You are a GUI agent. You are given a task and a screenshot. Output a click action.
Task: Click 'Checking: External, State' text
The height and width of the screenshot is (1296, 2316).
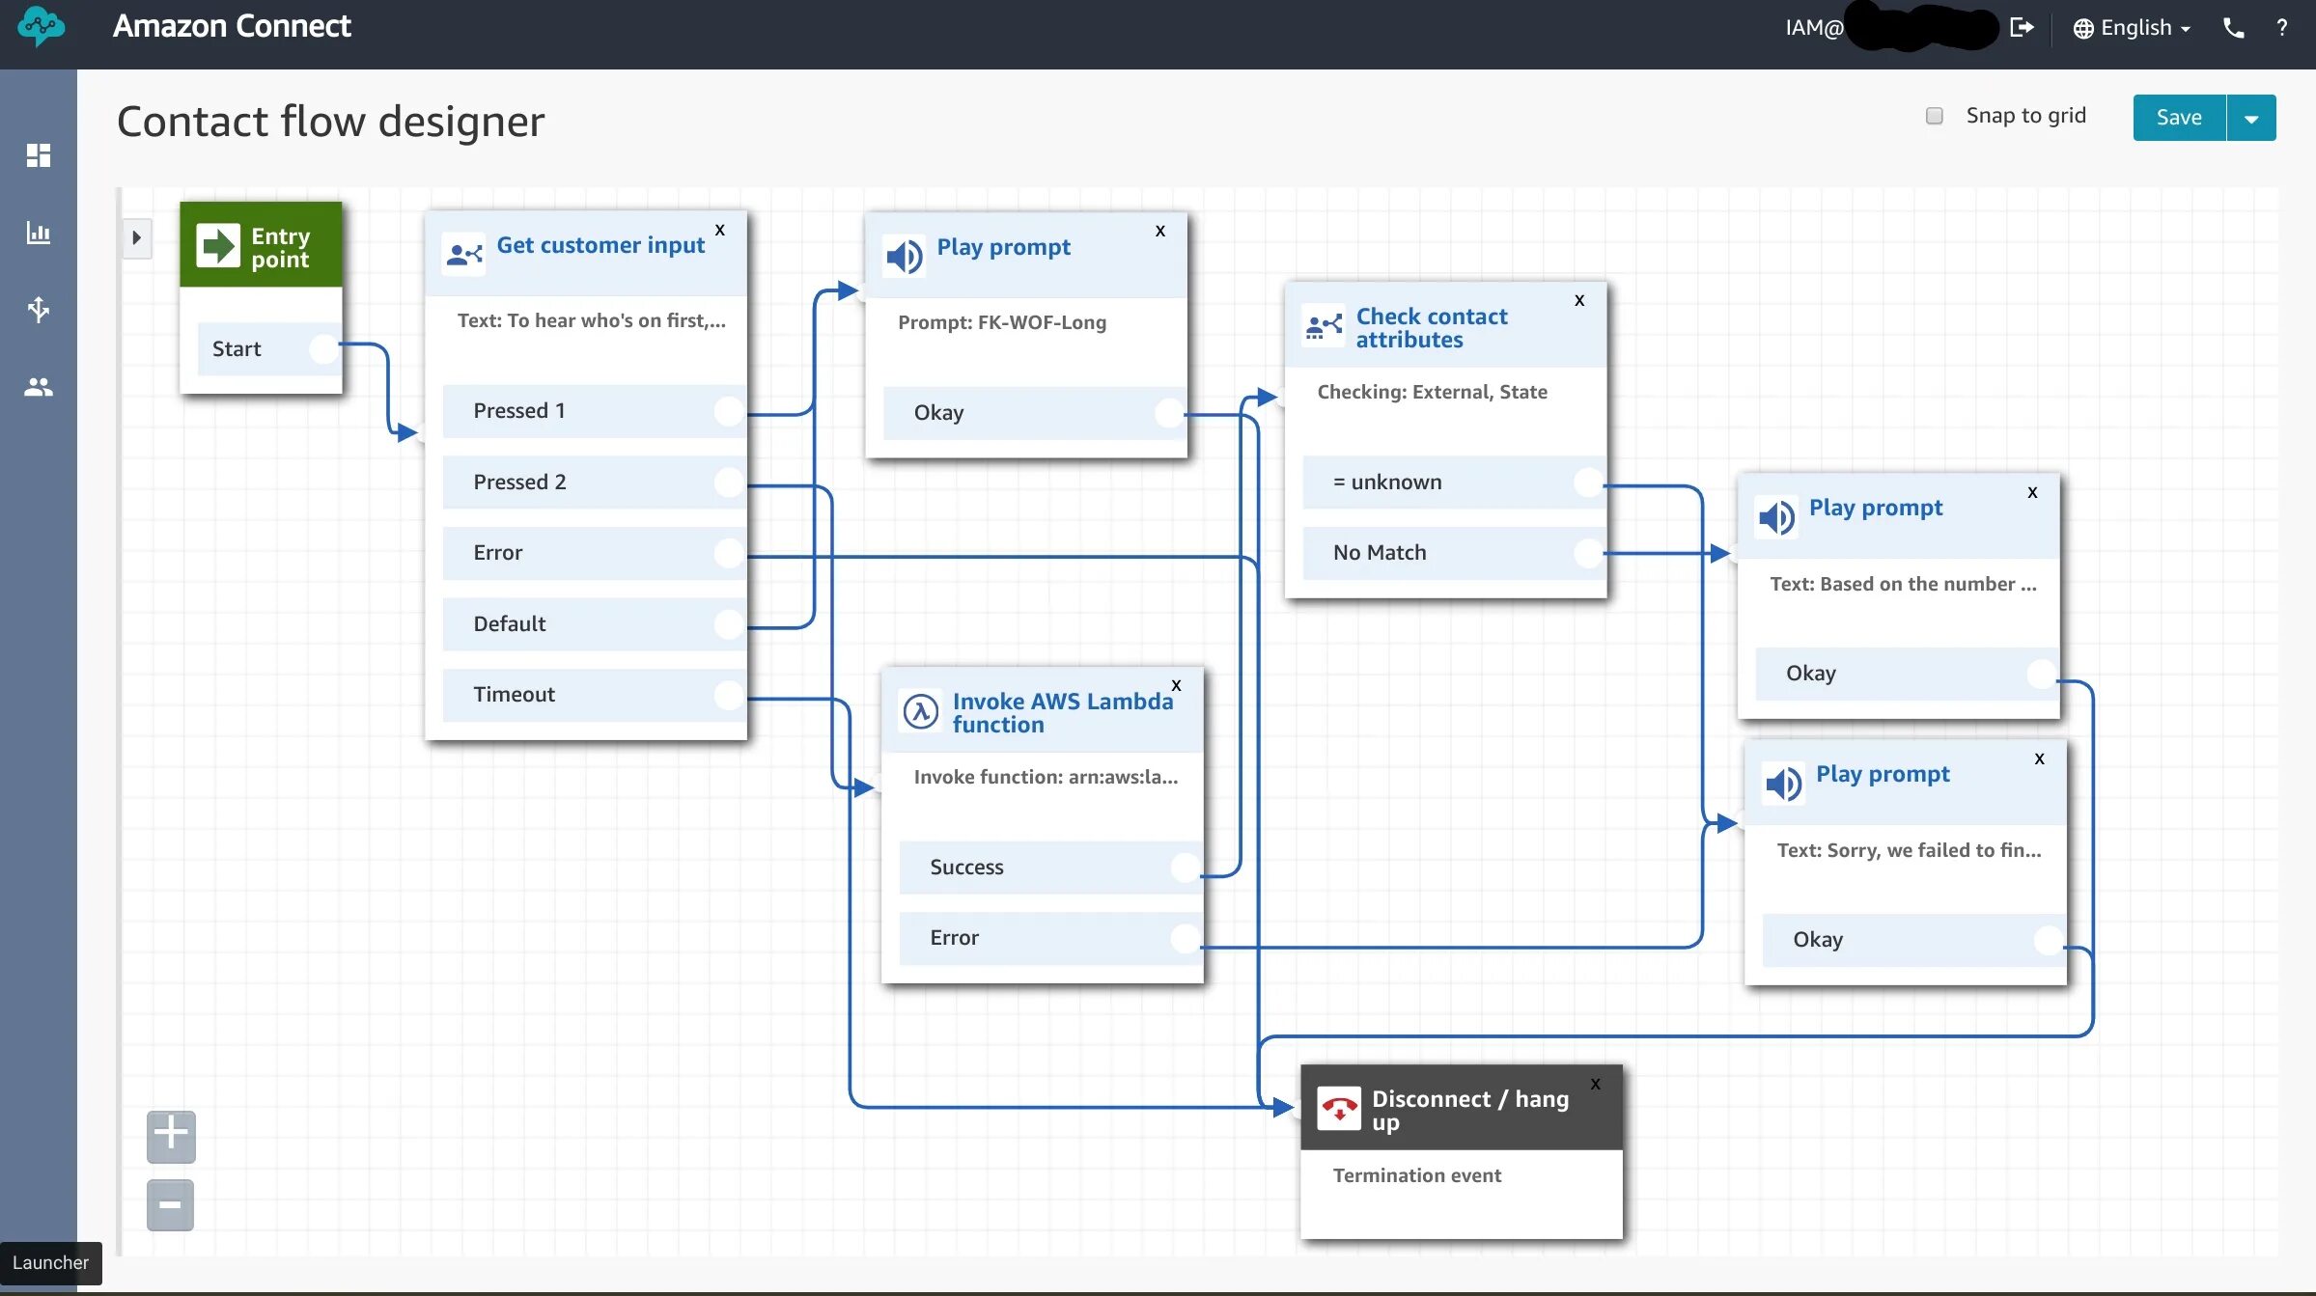pyautogui.click(x=1433, y=392)
